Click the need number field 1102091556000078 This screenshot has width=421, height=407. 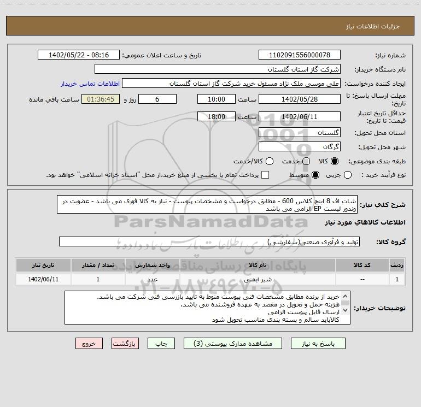point(300,55)
